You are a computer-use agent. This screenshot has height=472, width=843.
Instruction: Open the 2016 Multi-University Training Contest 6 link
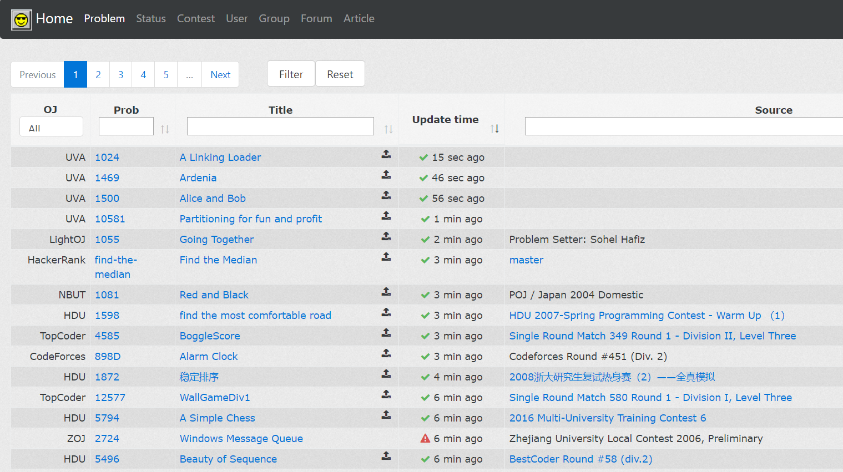click(x=608, y=418)
